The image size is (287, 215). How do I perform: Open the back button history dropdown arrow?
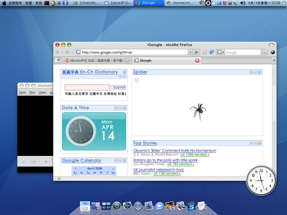[x=62, y=52]
